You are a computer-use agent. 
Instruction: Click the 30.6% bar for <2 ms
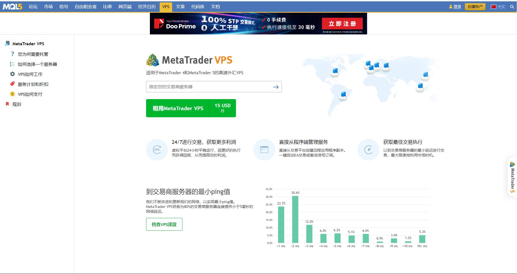pos(295,219)
